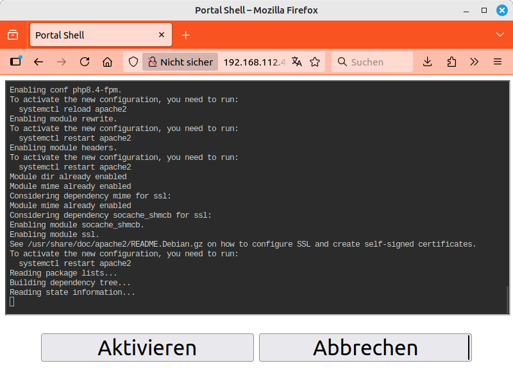Open the extensions puzzle menu

pyautogui.click(x=451, y=62)
